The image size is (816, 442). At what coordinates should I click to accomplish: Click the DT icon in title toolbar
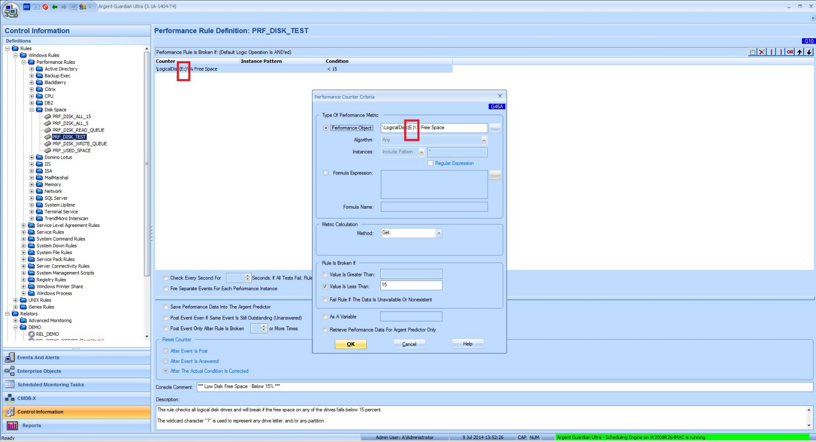27,7
